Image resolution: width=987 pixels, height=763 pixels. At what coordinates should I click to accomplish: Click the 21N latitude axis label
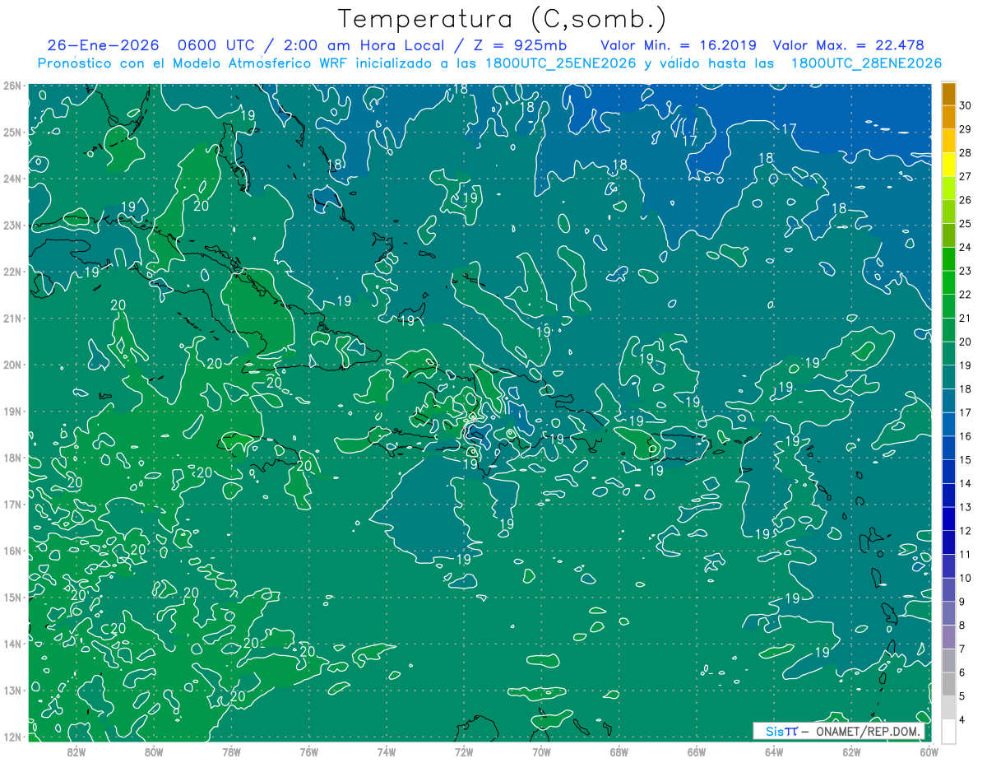click(12, 318)
